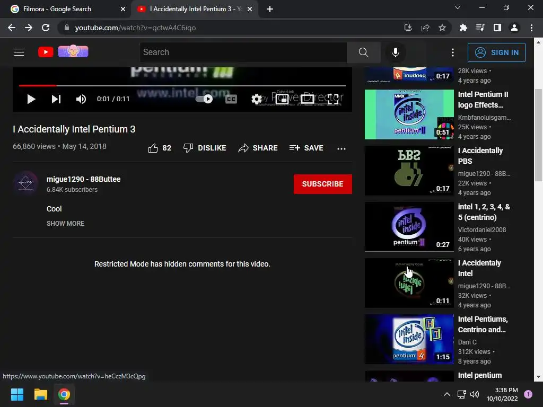Screen dimensions: 543x407
Task: Go back in browser history
Action: coord(12,28)
